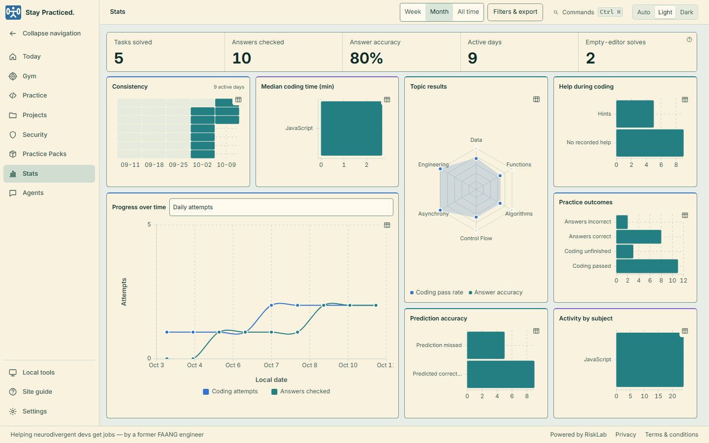Click the Practice Packs box icon
709x443 pixels.
13,154
